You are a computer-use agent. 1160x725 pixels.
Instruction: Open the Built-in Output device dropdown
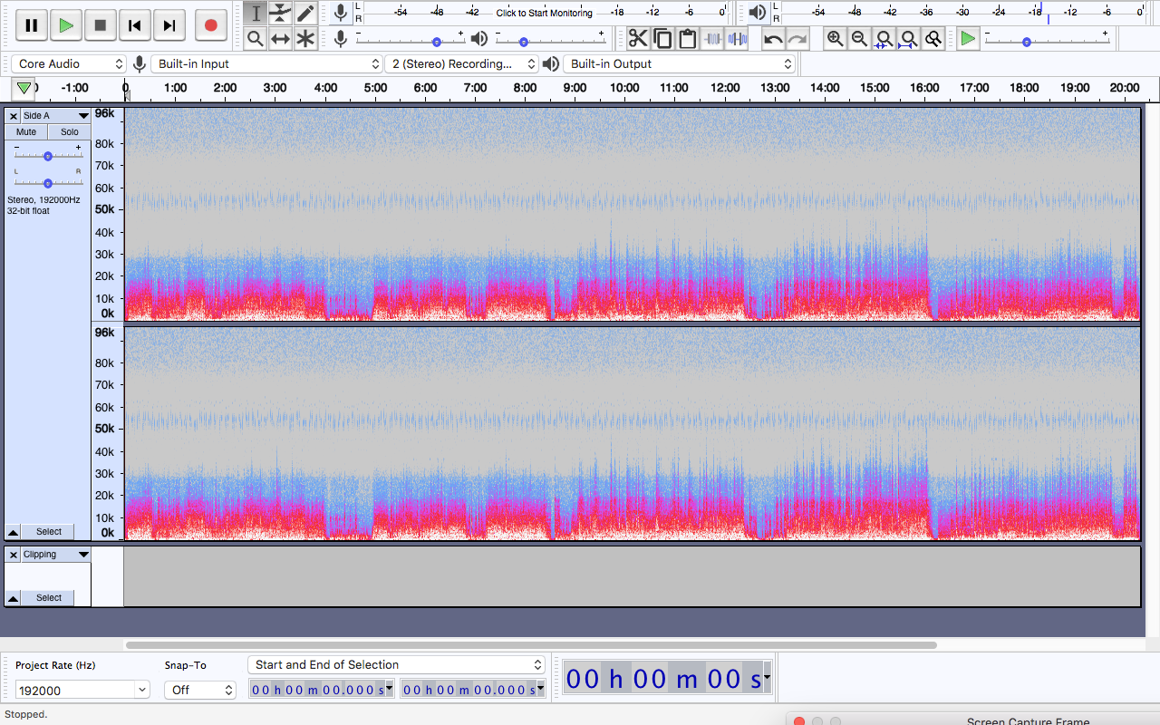click(x=679, y=63)
